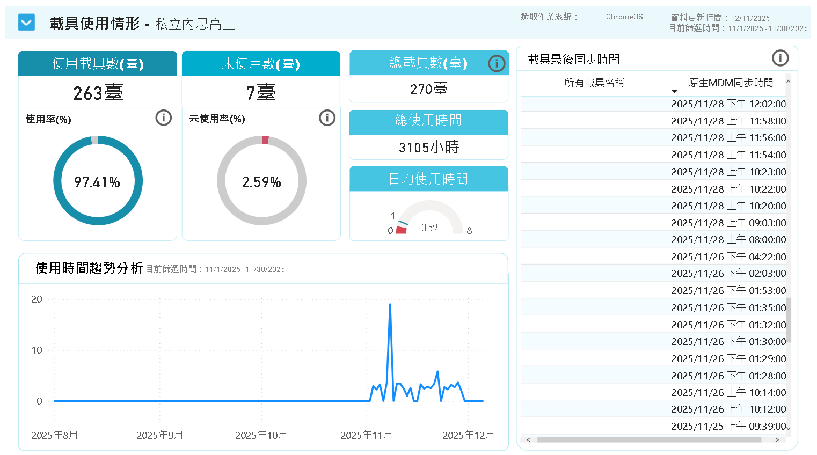This screenshot has width=817, height=455.
Task: Select the 使用載具數(臺) card header
Action: pos(98,64)
